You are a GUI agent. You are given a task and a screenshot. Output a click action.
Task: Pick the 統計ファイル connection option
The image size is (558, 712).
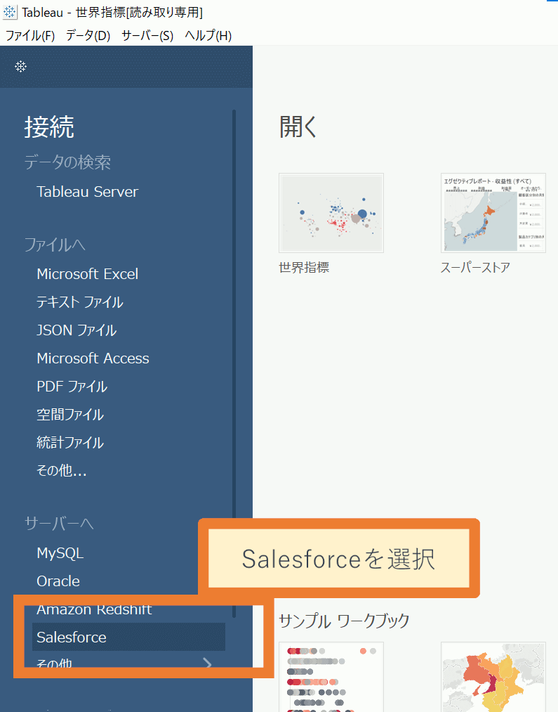click(69, 443)
